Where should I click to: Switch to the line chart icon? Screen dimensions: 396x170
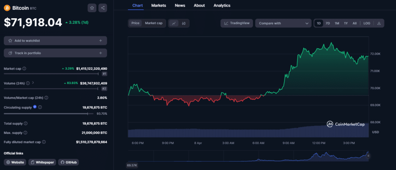tap(174, 23)
